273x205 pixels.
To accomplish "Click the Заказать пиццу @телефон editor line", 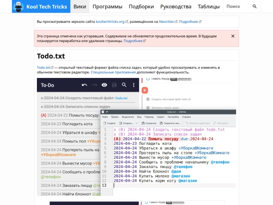I will [x=153, y=167].
